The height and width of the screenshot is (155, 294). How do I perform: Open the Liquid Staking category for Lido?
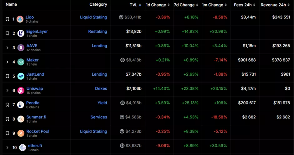click(x=93, y=17)
